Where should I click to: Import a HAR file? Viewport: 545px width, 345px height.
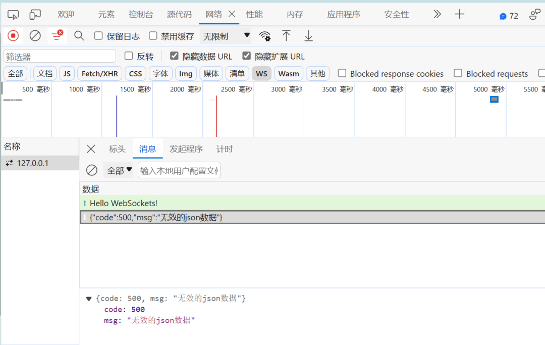(x=287, y=36)
